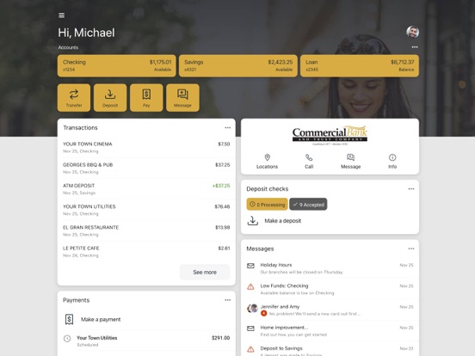
Task: Click envelope icon for Holiday Hours
Action: pyautogui.click(x=250, y=266)
